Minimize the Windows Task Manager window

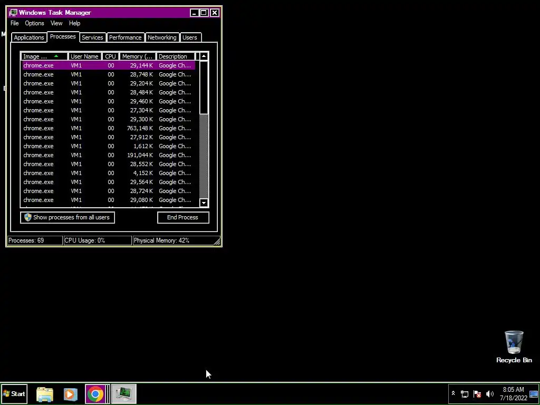194,13
